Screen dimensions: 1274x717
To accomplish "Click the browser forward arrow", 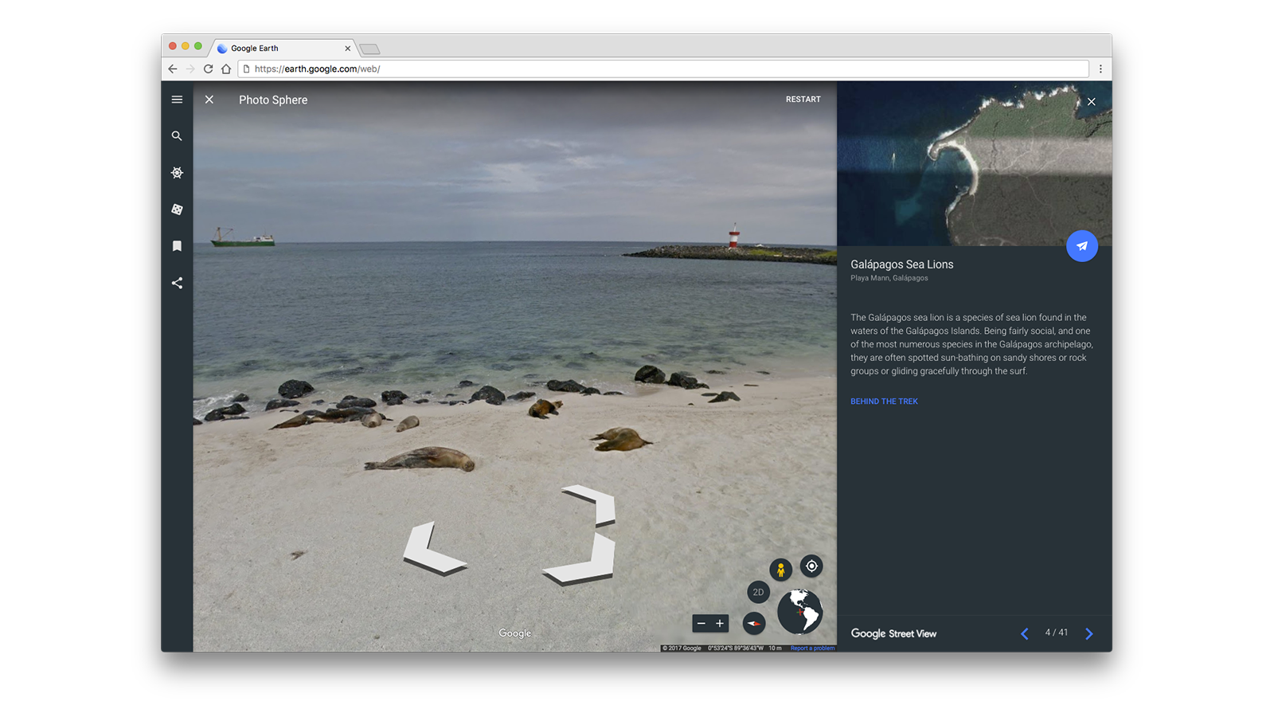I will [190, 69].
